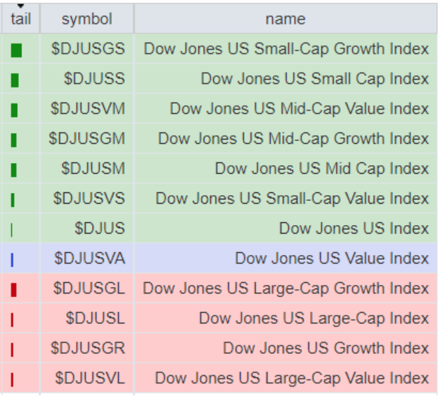The height and width of the screenshot is (396, 439).
Task: Sort the table by the tail column
Action: pos(21,19)
